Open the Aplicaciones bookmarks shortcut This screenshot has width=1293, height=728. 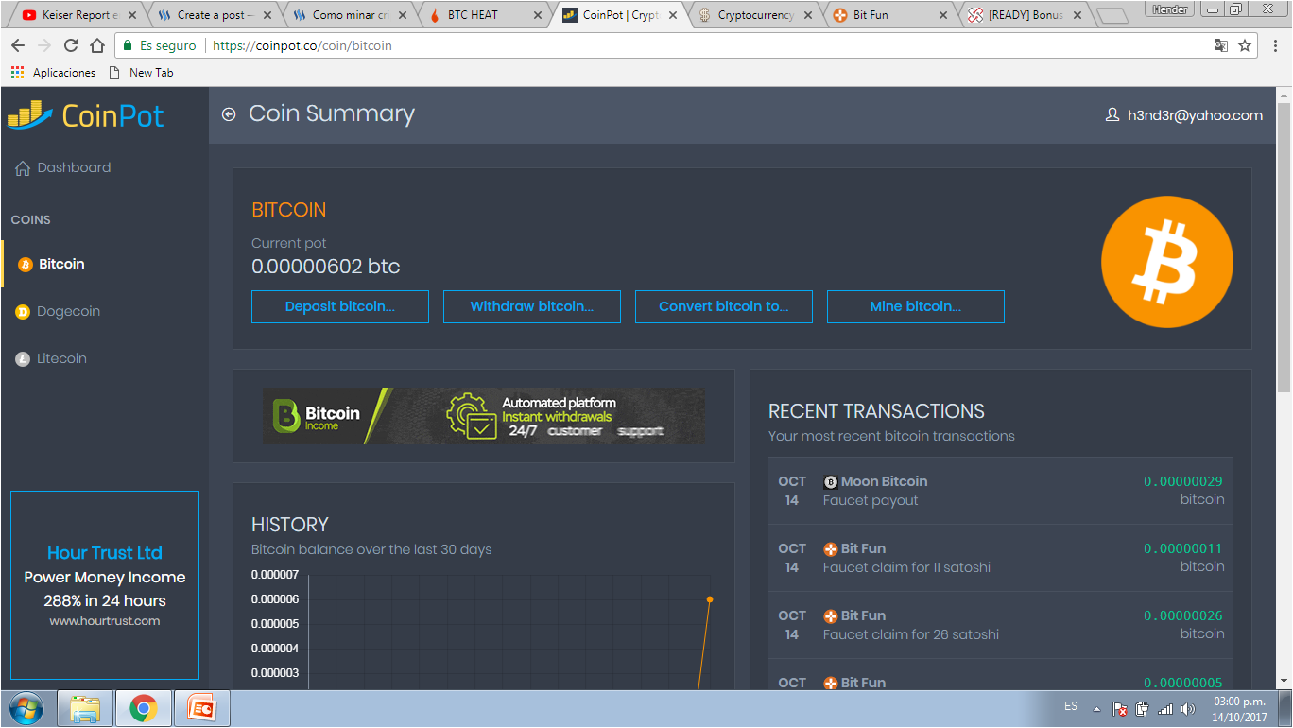point(53,73)
